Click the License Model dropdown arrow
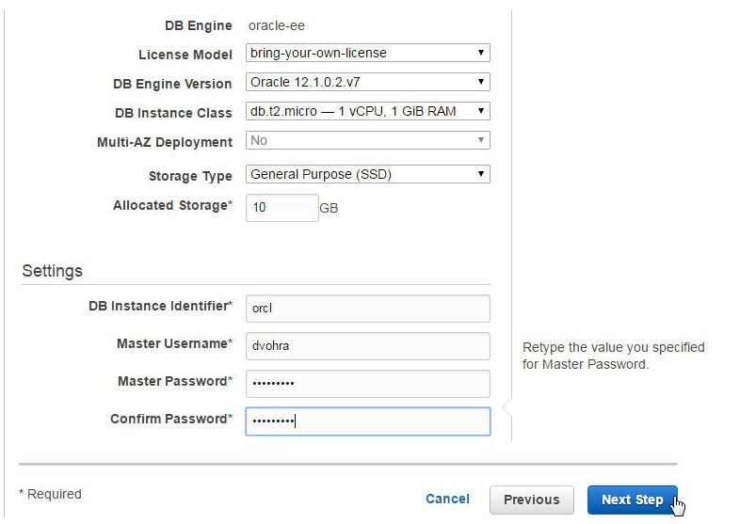The image size is (756, 524). pos(481,53)
